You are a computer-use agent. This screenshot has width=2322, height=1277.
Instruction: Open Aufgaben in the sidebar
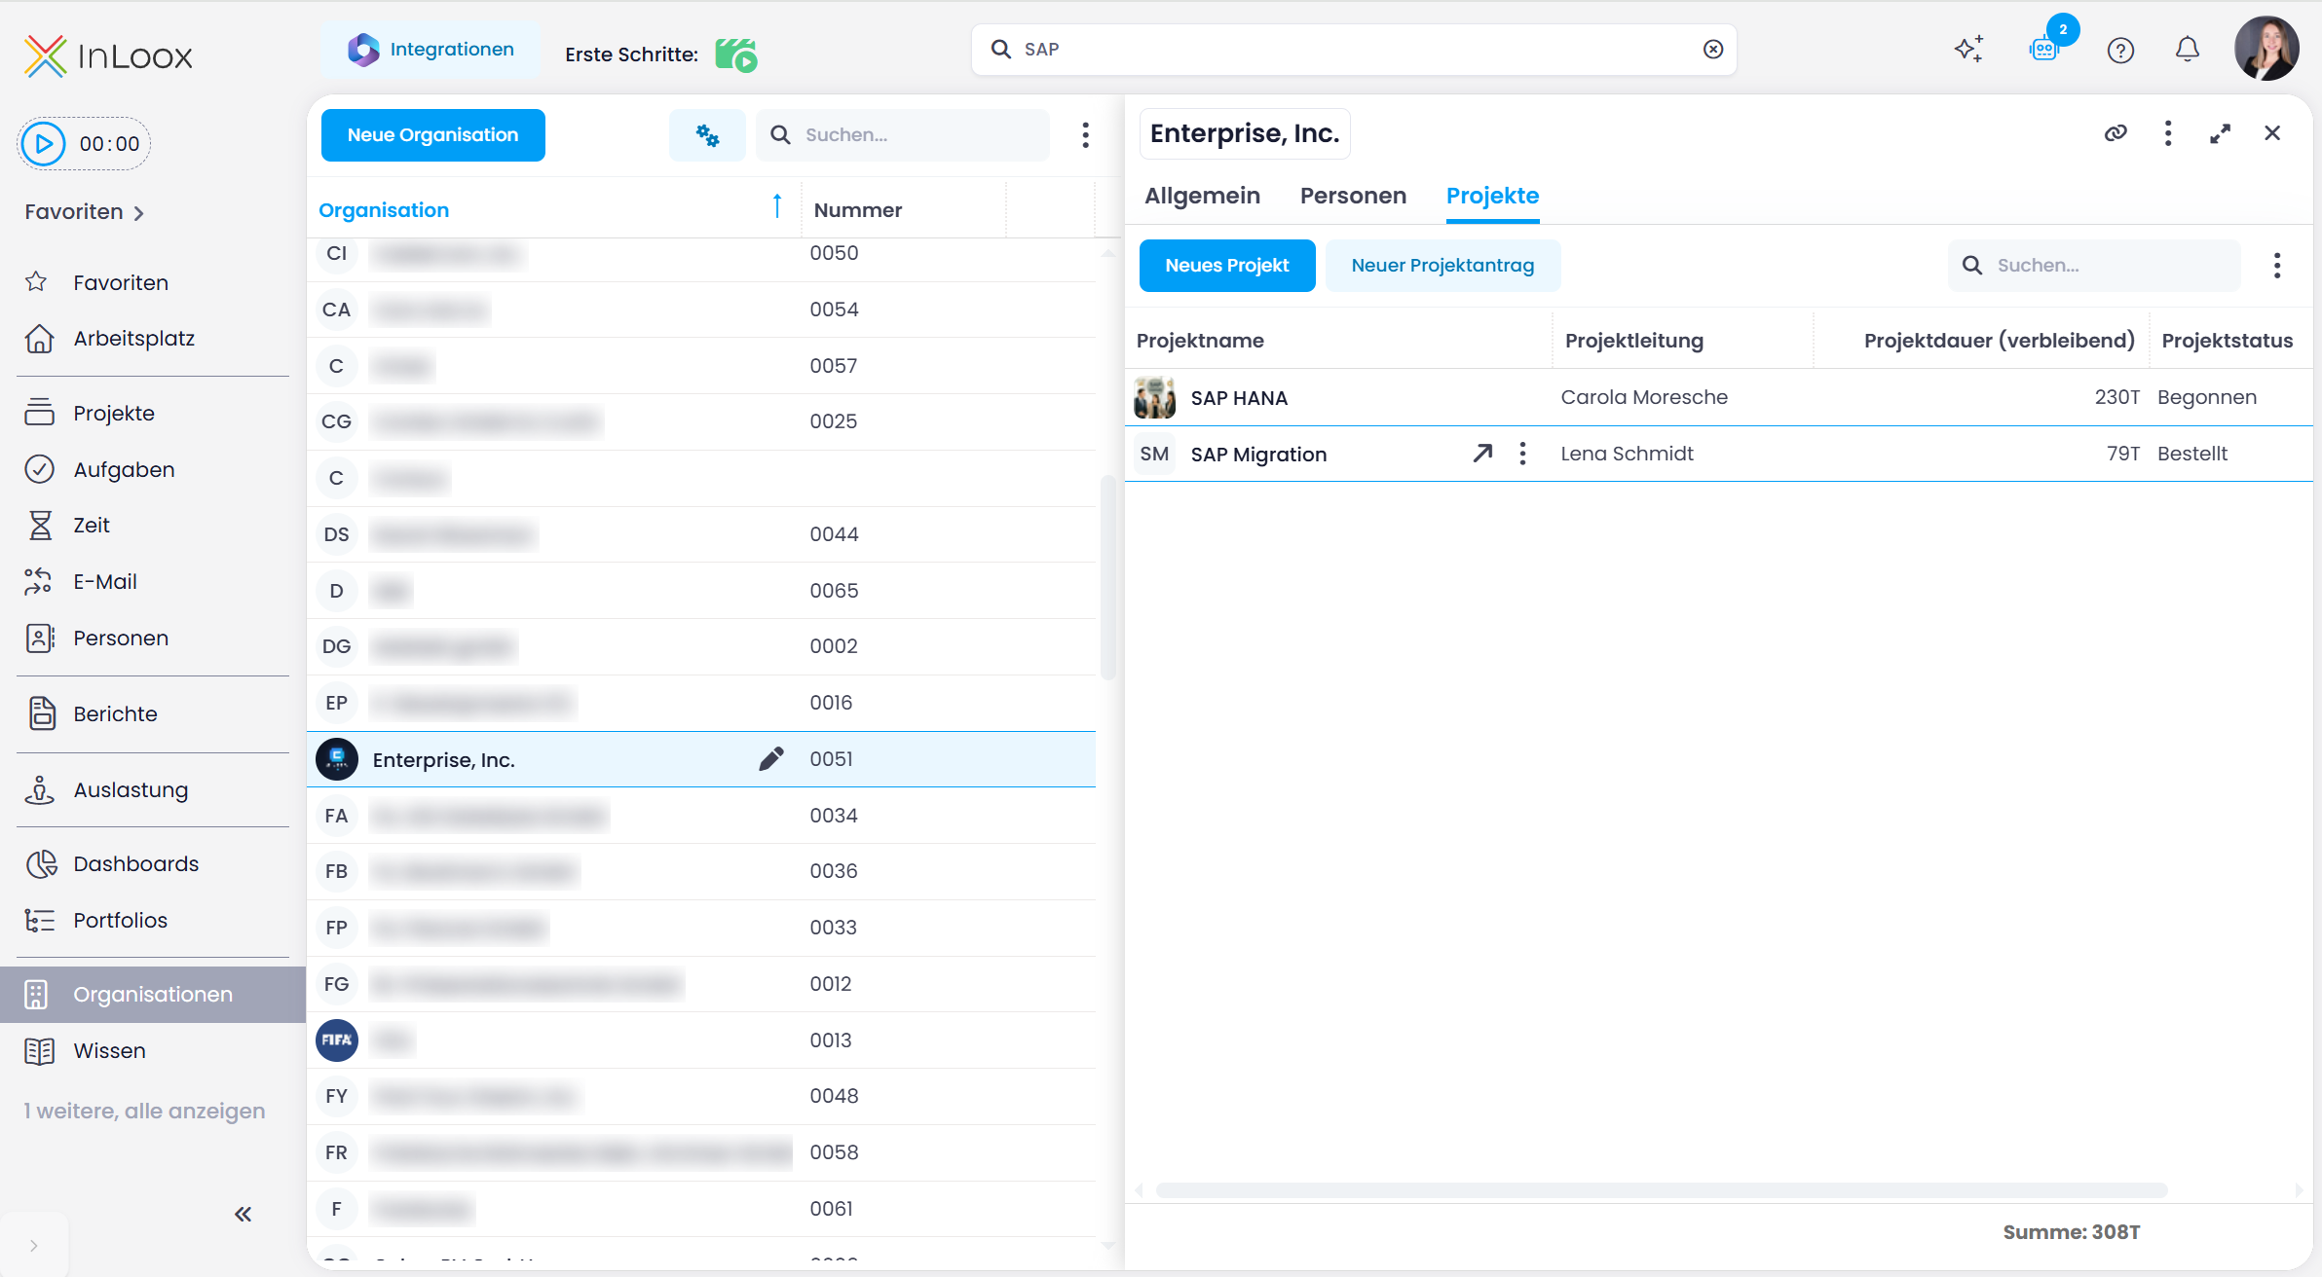124,470
